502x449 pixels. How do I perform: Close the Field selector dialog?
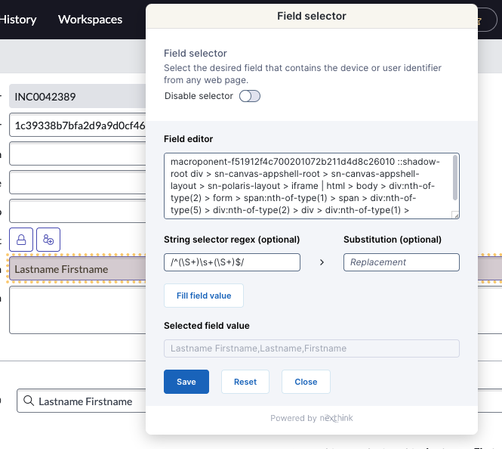tap(306, 382)
